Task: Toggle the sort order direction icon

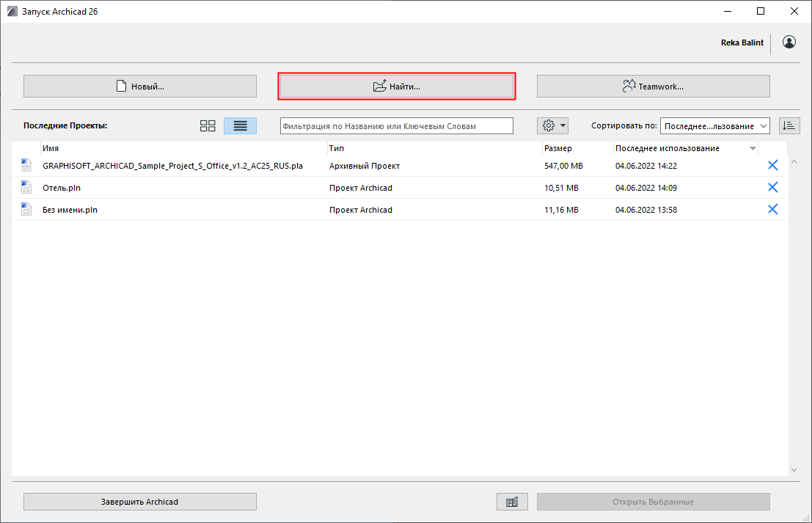Action: point(789,126)
